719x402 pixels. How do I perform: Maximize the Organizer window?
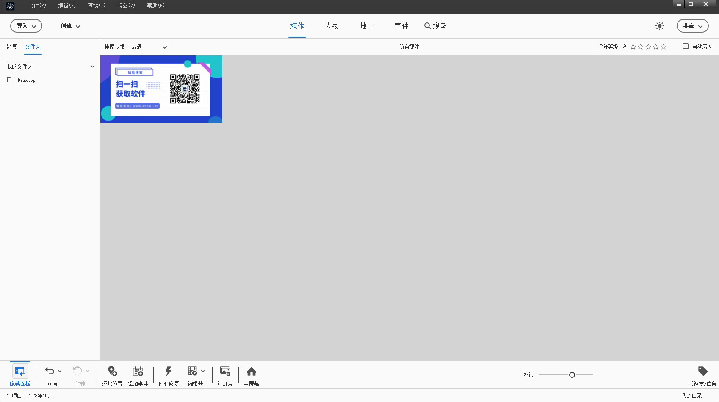[691, 4]
